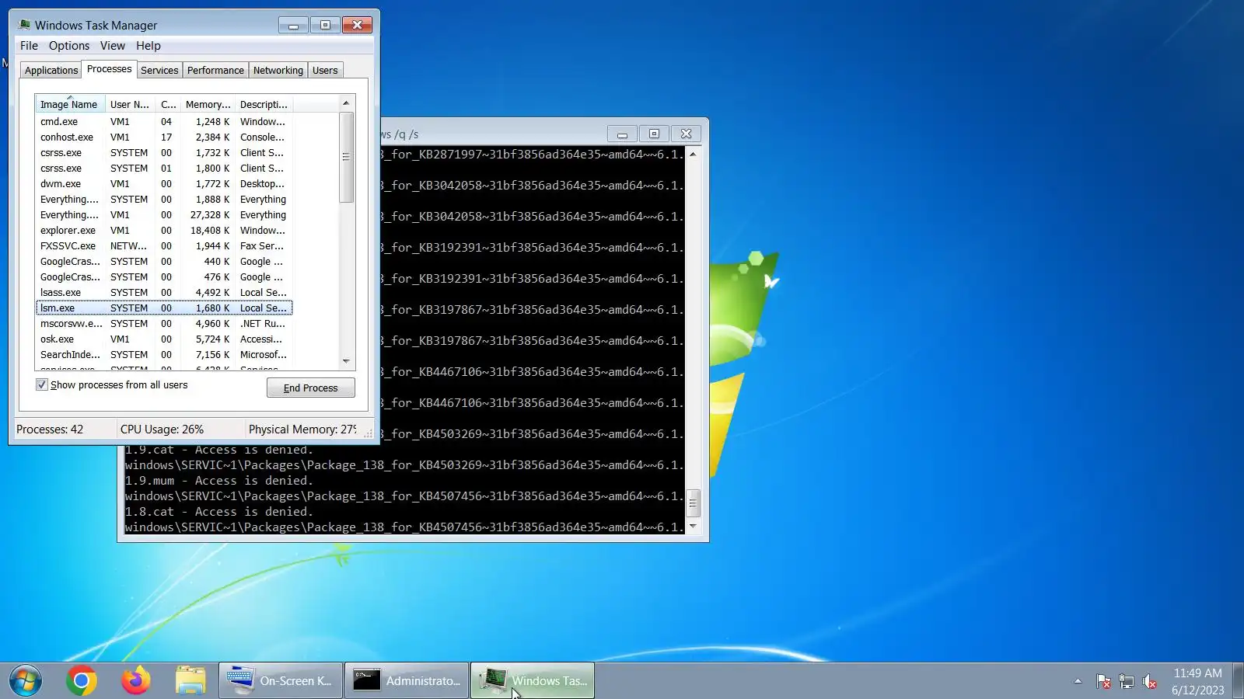Image resolution: width=1244 pixels, height=699 pixels.
Task: Click the process list scroll up arrow
Action: tap(346, 103)
